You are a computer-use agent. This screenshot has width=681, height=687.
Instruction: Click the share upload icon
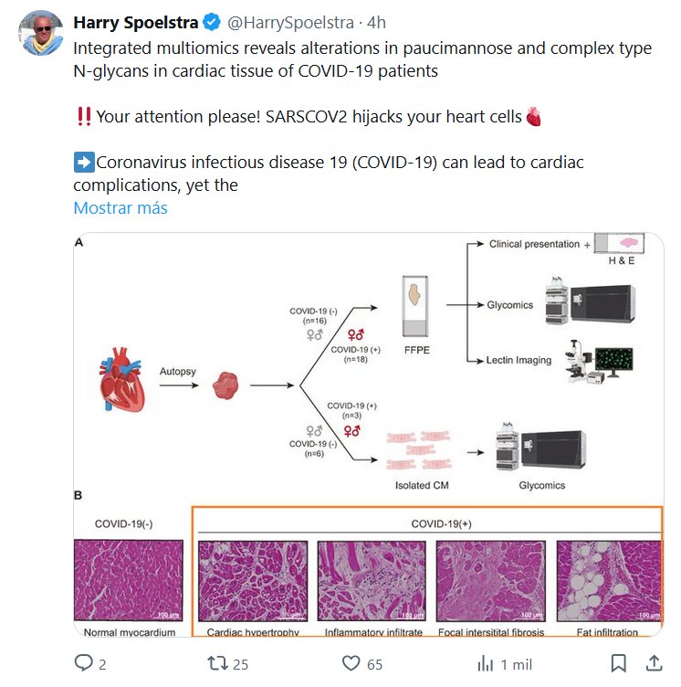[x=655, y=663]
